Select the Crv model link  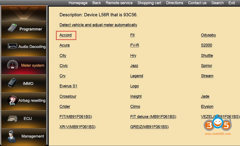coord(62,76)
